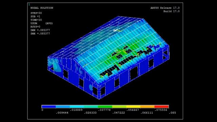Click the legend value '.028333'
The image size is (217, 122).
90,113
